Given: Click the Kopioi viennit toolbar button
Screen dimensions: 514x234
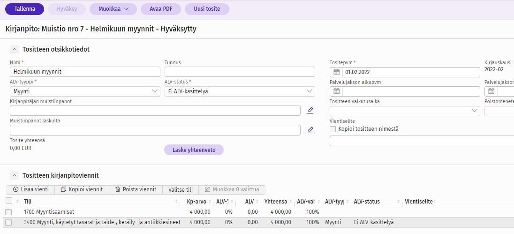Looking at the screenshot, I should pyautogui.click(x=82, y=189).
